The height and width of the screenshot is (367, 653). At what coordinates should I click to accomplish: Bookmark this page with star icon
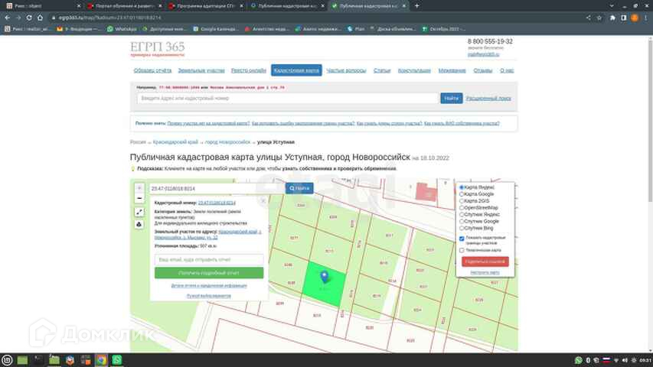coord(599,18)
